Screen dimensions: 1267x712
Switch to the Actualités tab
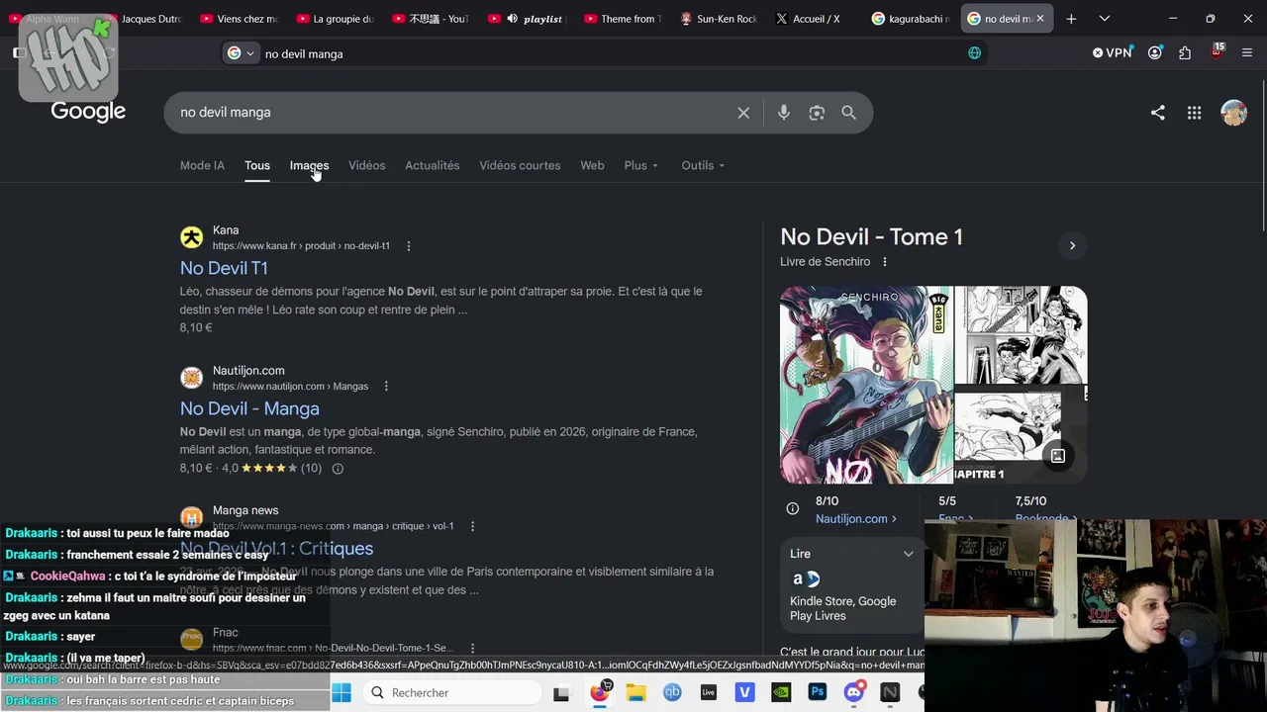pos(433,166)
